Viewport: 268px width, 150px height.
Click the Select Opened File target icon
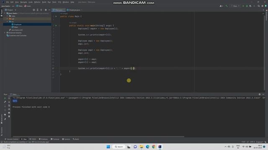click(34, 10)
